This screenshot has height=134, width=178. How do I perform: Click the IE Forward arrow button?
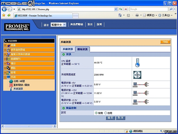point(10,9)
